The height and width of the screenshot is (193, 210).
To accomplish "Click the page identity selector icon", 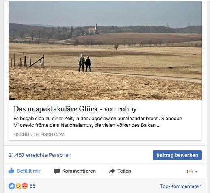I will pos(190,171).
